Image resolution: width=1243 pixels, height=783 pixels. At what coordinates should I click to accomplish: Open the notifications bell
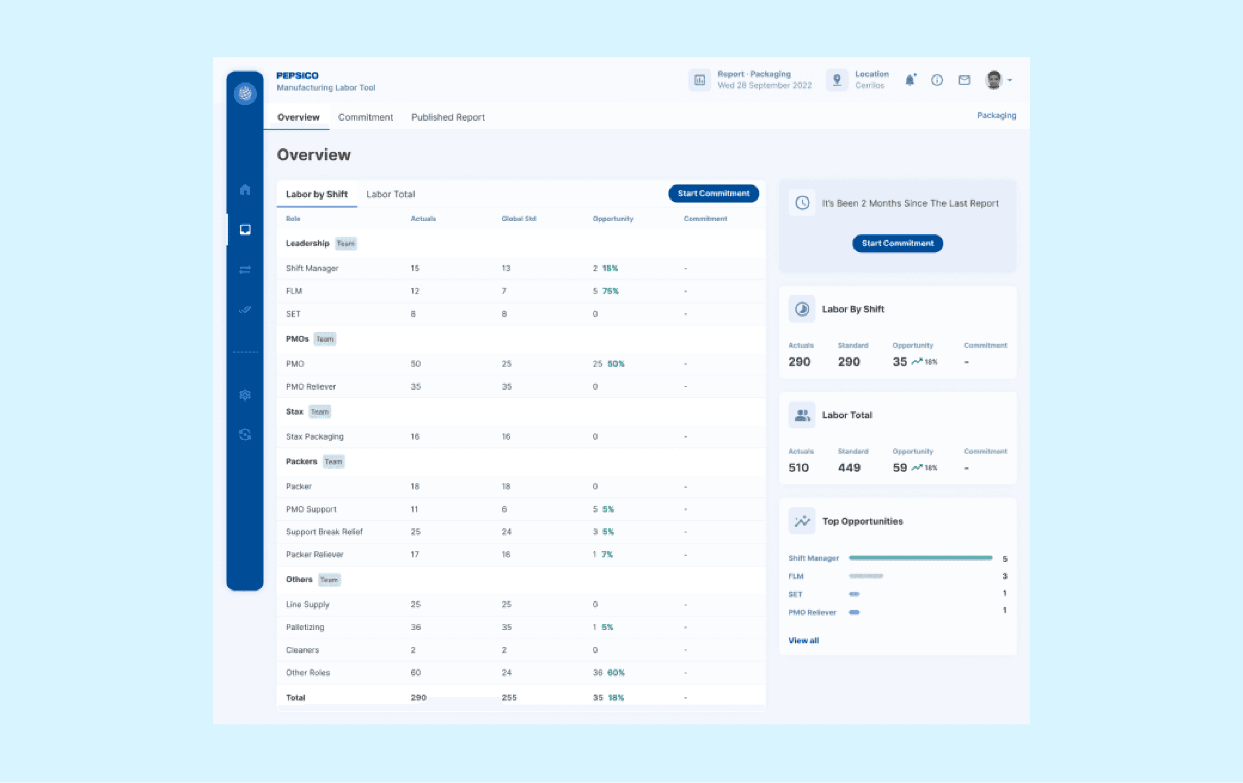click(x=910, y=80)
